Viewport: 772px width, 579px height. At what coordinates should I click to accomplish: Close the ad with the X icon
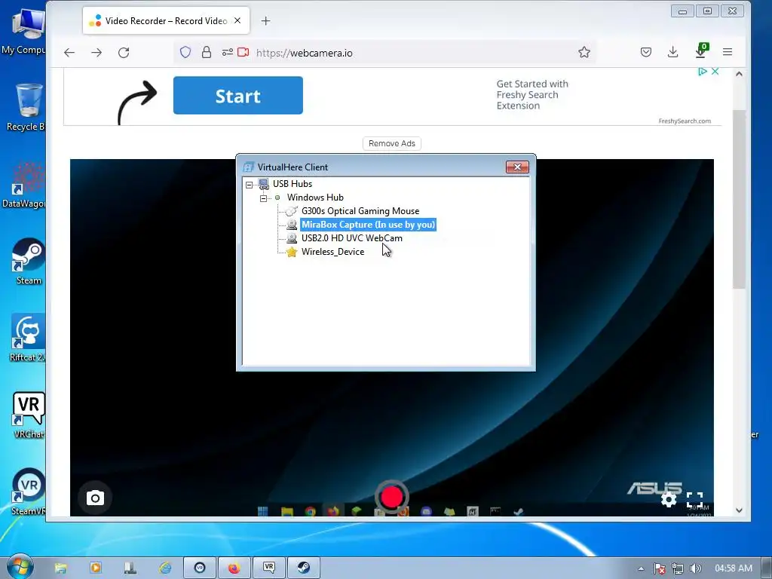pyautogui.click(x=715, y=72)
